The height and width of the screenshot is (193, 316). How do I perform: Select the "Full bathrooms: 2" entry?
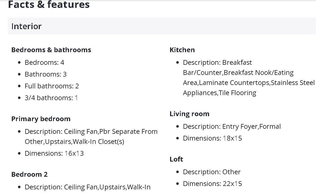(x=52, y=86)
